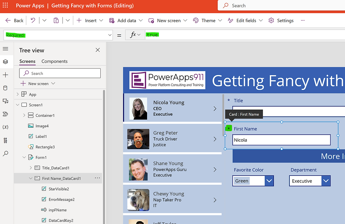Open Shane Young's record arrow
This screenshot has width=345, height=224.
click(x=215, y=169)
